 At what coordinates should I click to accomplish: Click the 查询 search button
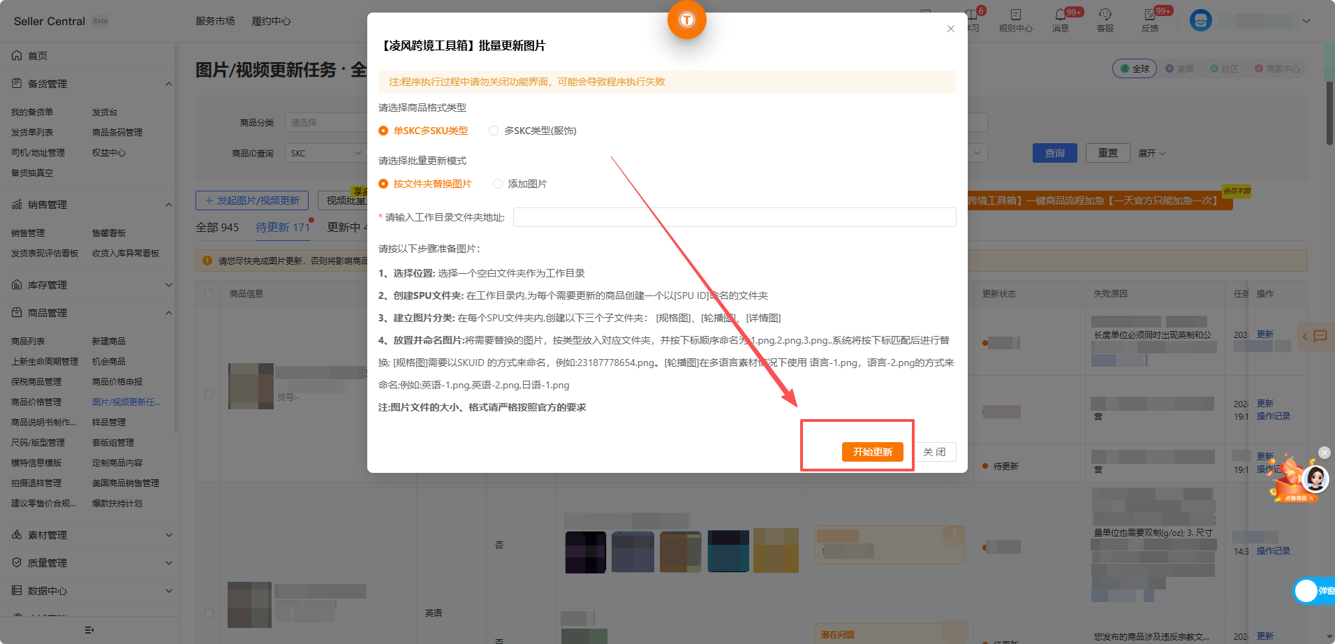click(x=1054, y=153)
